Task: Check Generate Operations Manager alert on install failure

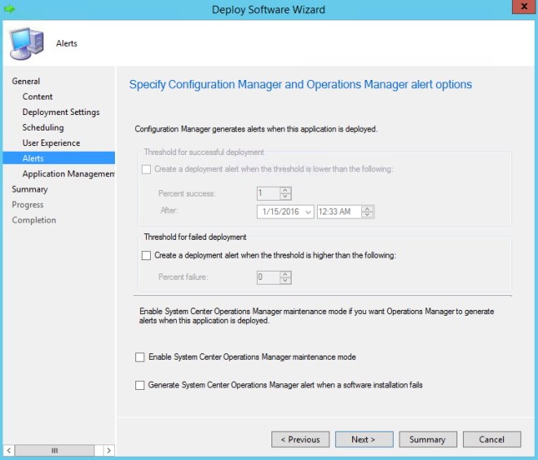Action: pyautogui.click(x=139, y=386)
